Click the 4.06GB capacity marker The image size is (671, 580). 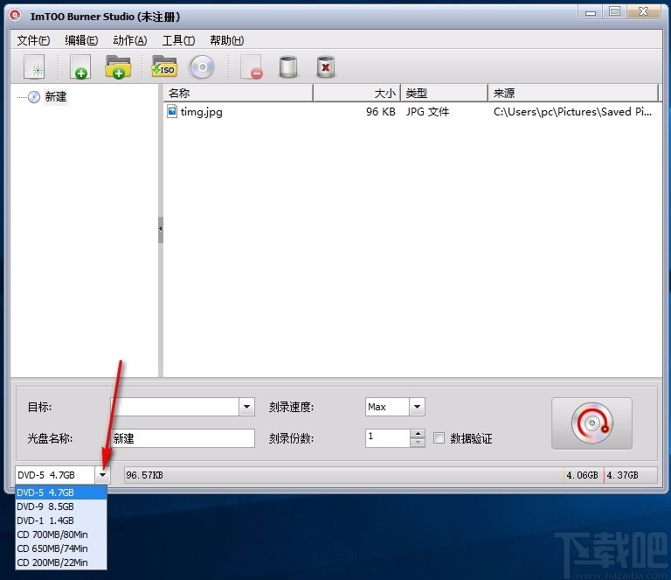[582, 475]
